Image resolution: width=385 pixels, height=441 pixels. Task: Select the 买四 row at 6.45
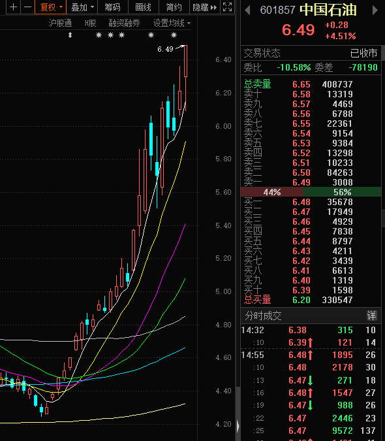tap(311, 231)
